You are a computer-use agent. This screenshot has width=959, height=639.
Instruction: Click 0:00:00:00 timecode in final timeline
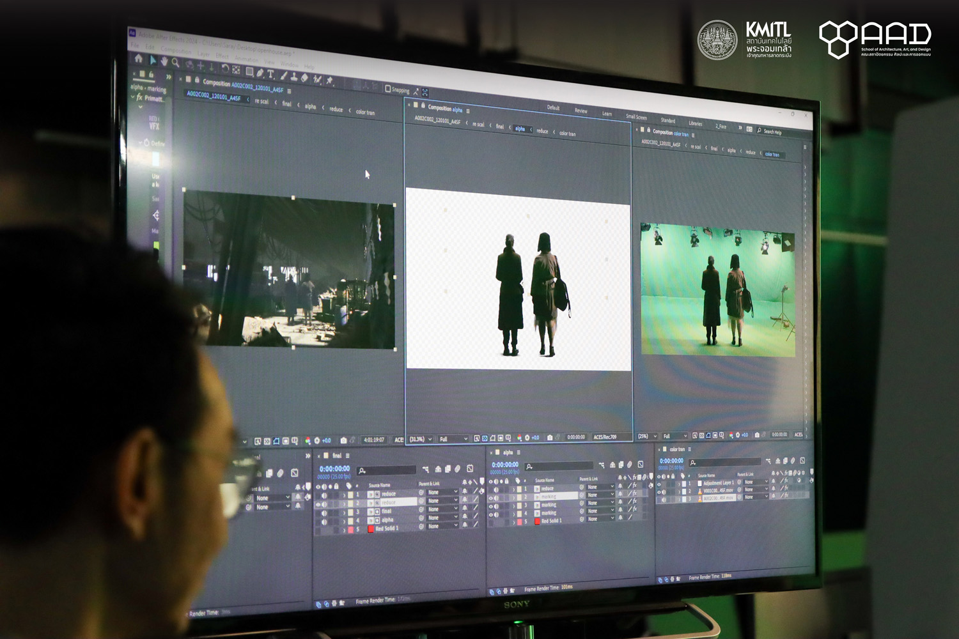(x=334, y=469)
